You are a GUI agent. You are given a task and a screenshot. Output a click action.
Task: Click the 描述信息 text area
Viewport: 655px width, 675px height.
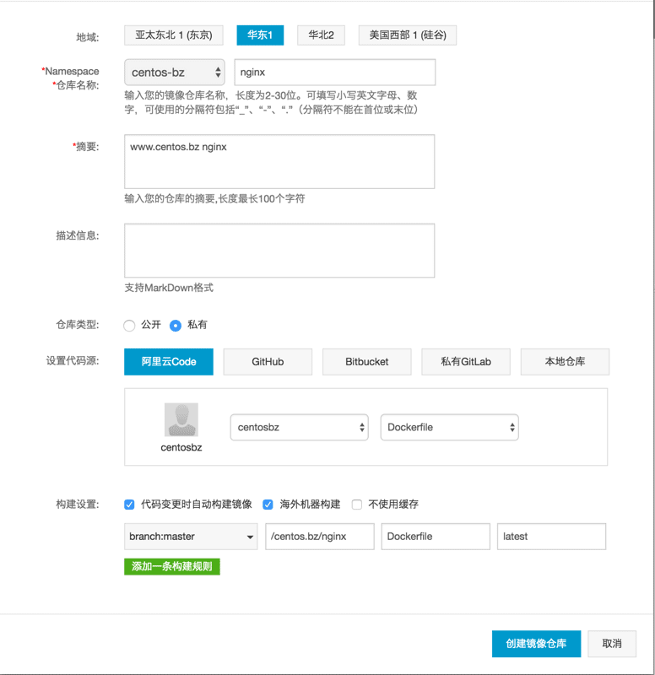[x=279, y=251]
